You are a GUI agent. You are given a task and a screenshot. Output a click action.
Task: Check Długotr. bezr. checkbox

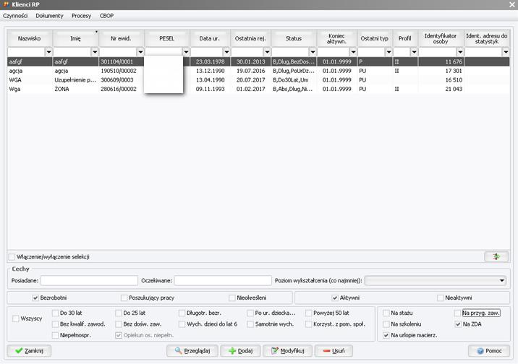click(182, 313)
